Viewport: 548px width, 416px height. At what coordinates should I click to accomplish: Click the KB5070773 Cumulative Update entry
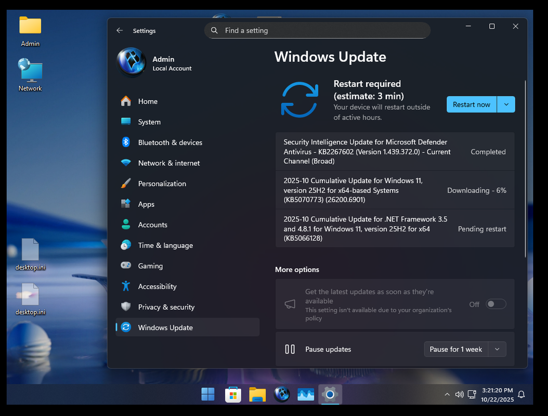(x=395, y=190)
